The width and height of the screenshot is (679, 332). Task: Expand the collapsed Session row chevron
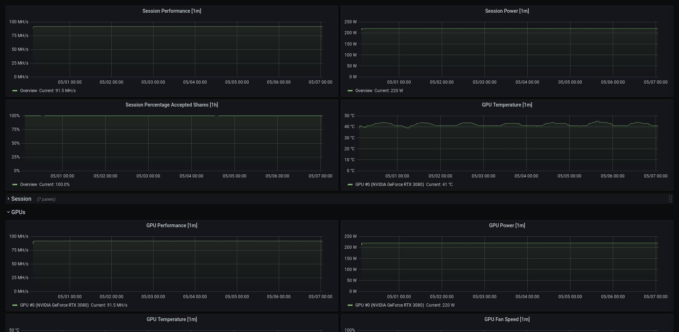click(8, 199)
